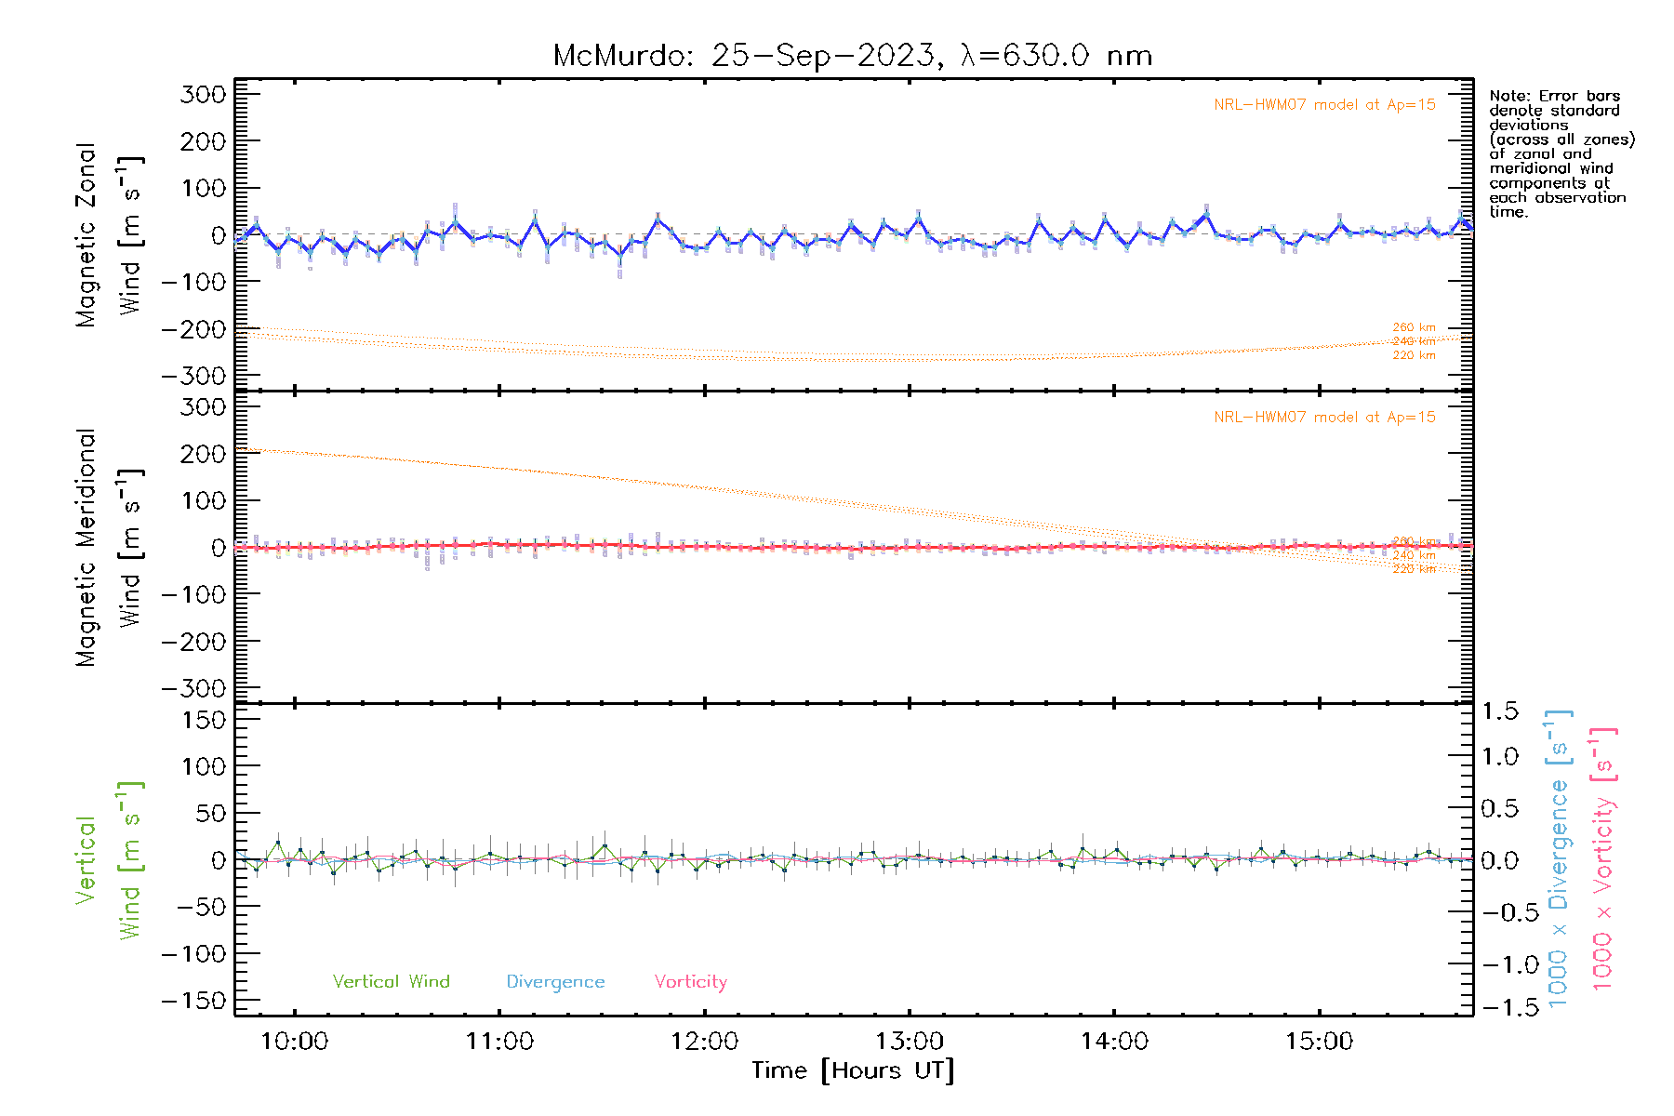This screenshot has height=1116, width=1674.
Task: Click the plot title McMurdo 25-Sep-2023
Action: [852, 56]
